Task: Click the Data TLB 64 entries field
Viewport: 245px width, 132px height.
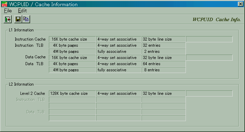Action: point(164,64)
